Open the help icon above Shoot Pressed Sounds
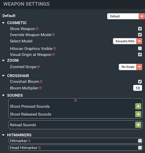145x153 pixels. click(x=75, y=100)
